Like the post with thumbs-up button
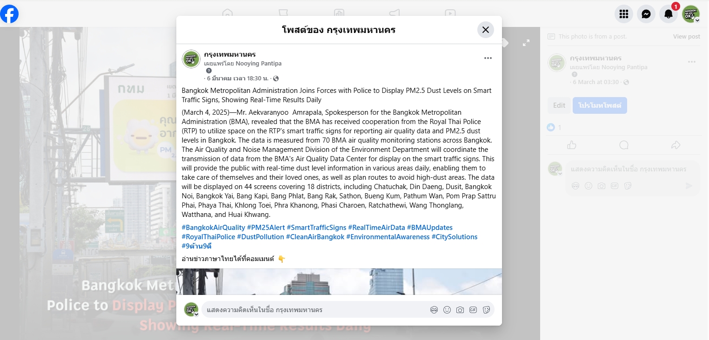The height and width of the screenshot is (340, 709). (x=572, y=145)
